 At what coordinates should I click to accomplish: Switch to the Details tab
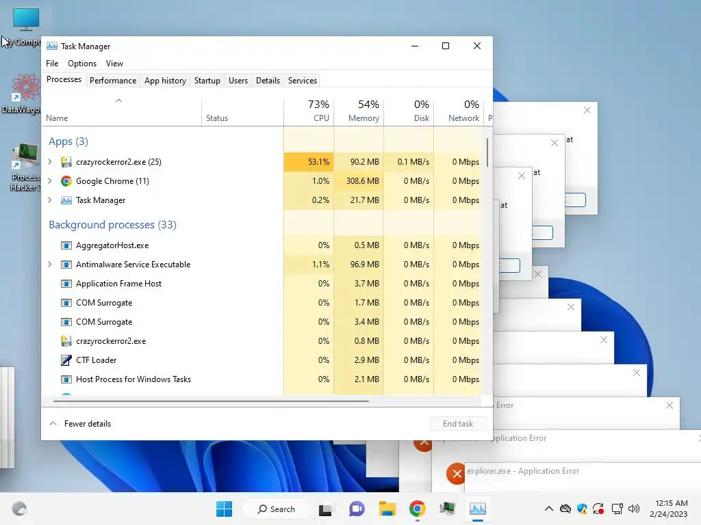click(268, 81)
